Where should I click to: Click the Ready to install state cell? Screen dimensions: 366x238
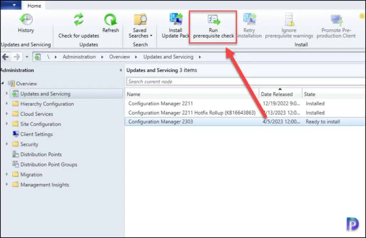coord(323,122)
